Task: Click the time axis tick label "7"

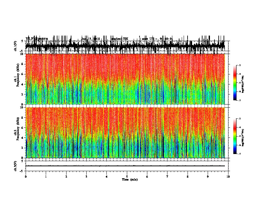Action: point(167,177)
